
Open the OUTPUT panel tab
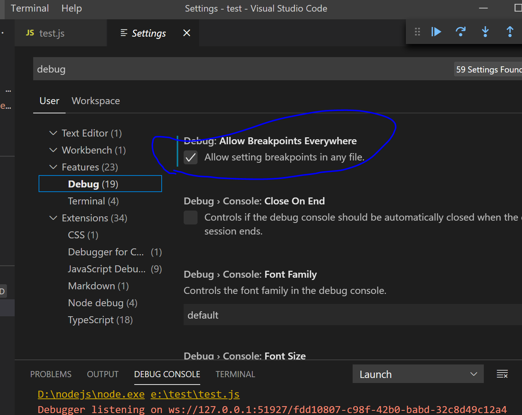pos(103,374)
